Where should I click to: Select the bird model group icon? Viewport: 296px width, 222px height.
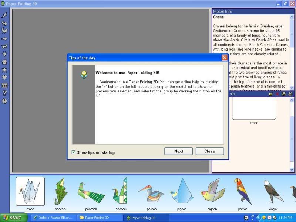pyautogui.click(x=4, y=15)
